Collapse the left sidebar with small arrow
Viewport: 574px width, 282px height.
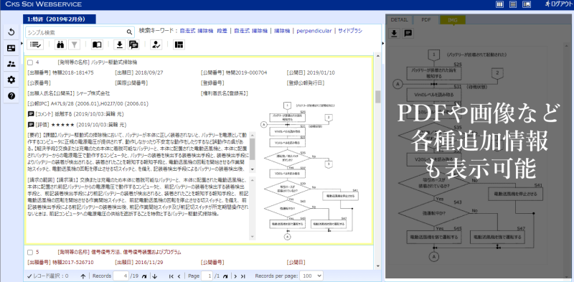pos(22,44)
